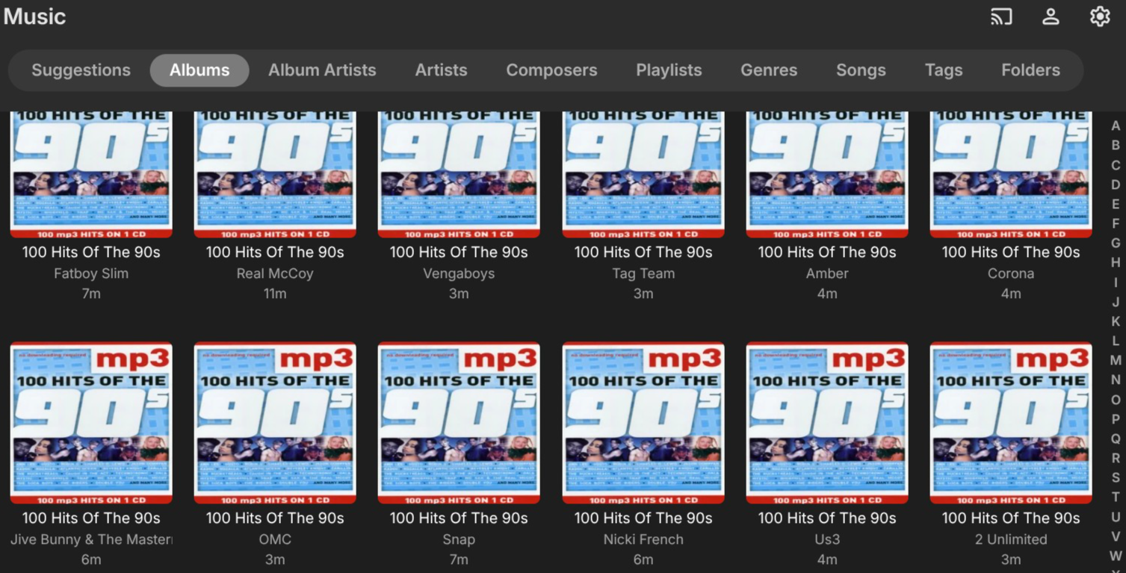
Task: Go to the Album Artists tab
Action: point(322,70)
